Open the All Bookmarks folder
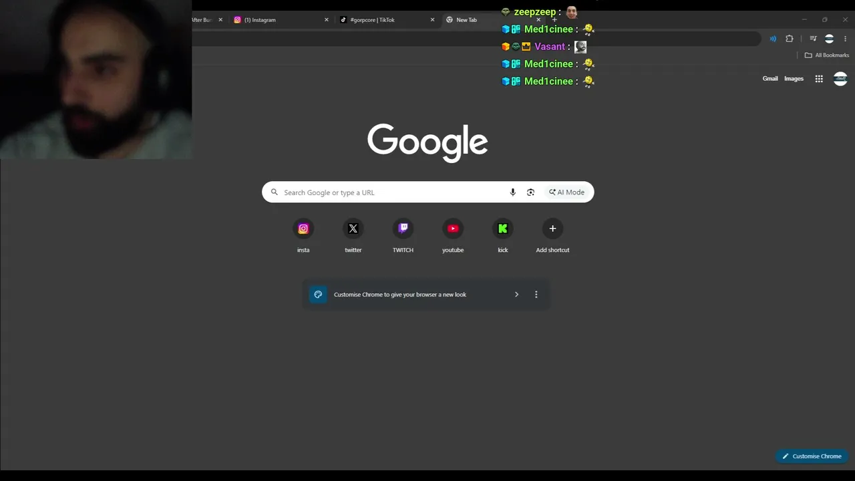Image resolution: width=855 pixels, height=481 pixels. click(827, 55)
